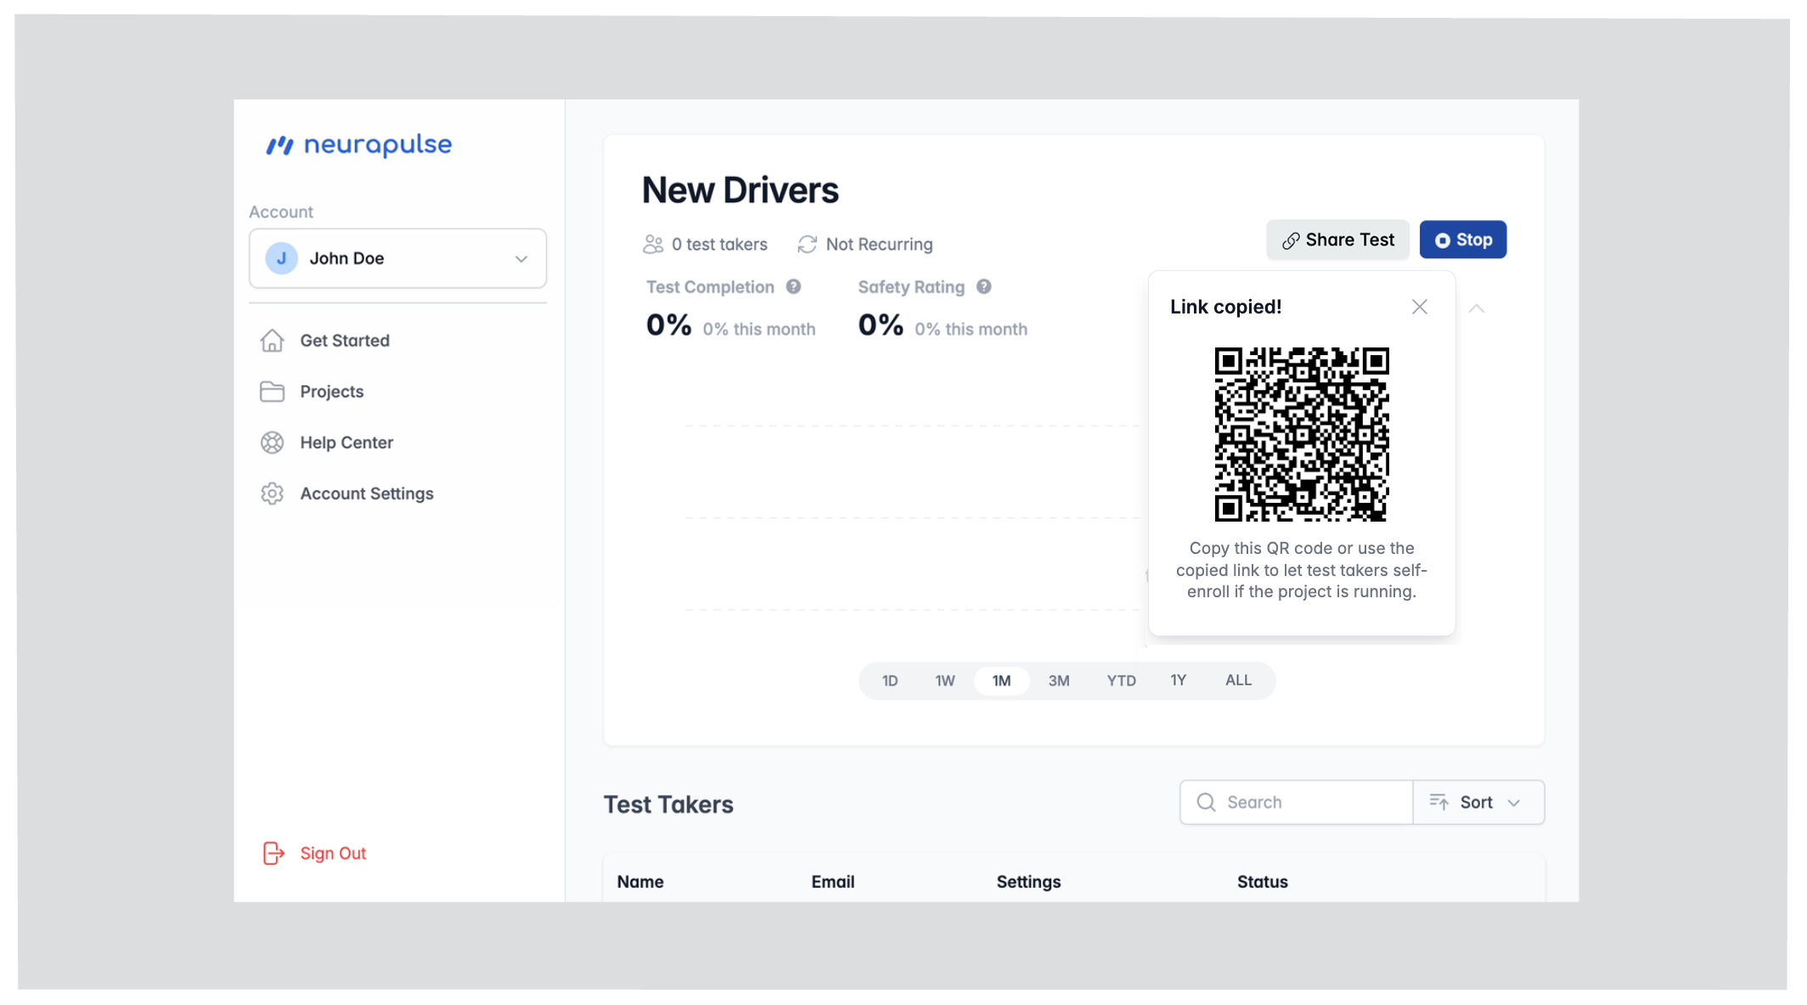Open the Sort dropdown
This screenshot has height=1005, width=1807.
click(x=1478, y=802)
